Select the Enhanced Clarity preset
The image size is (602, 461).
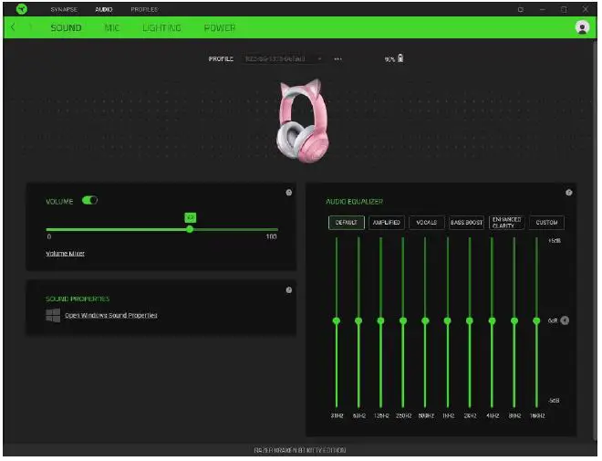click(507, 223)
